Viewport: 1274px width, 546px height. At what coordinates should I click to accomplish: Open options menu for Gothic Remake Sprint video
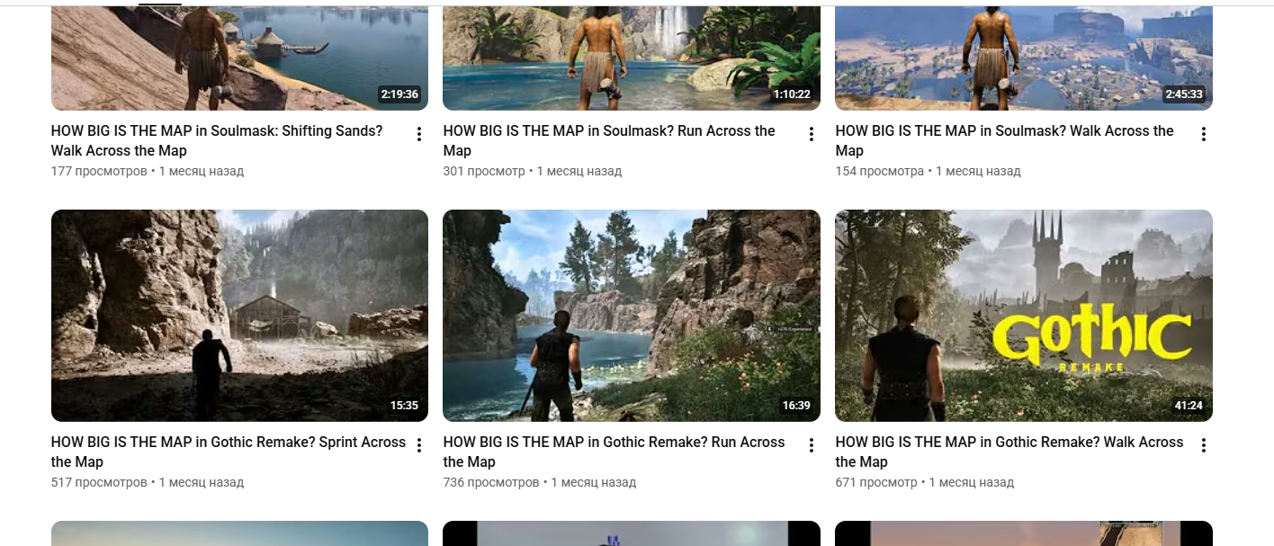click(418, 445)
